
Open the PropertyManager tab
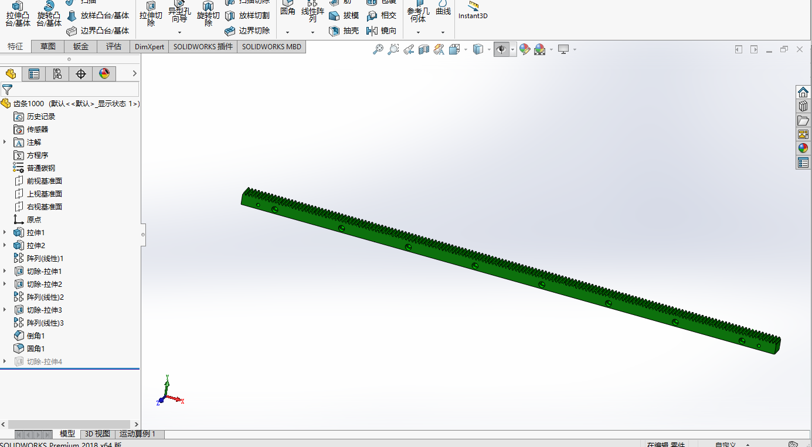point(34,74)
